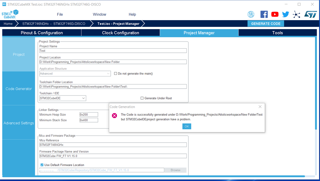Click the Project Name field
This screenshot has height=181, width=320.
[113, 51]
